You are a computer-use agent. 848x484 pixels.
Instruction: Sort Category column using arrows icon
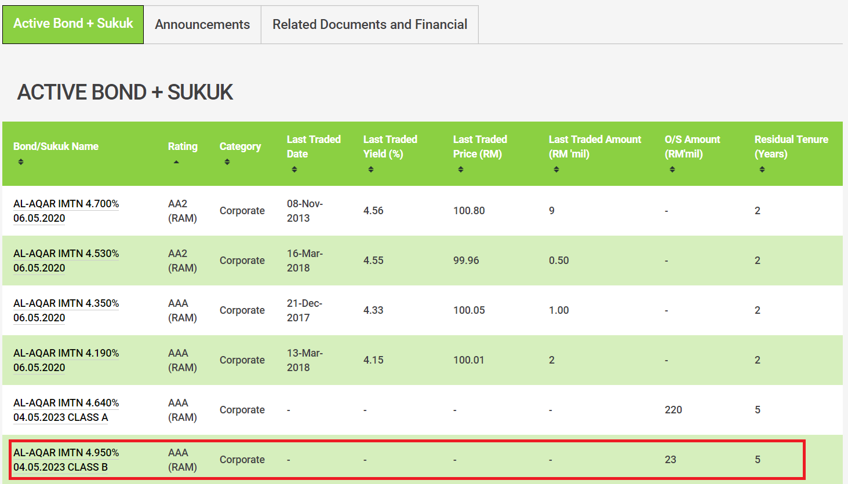pos(227,162)
